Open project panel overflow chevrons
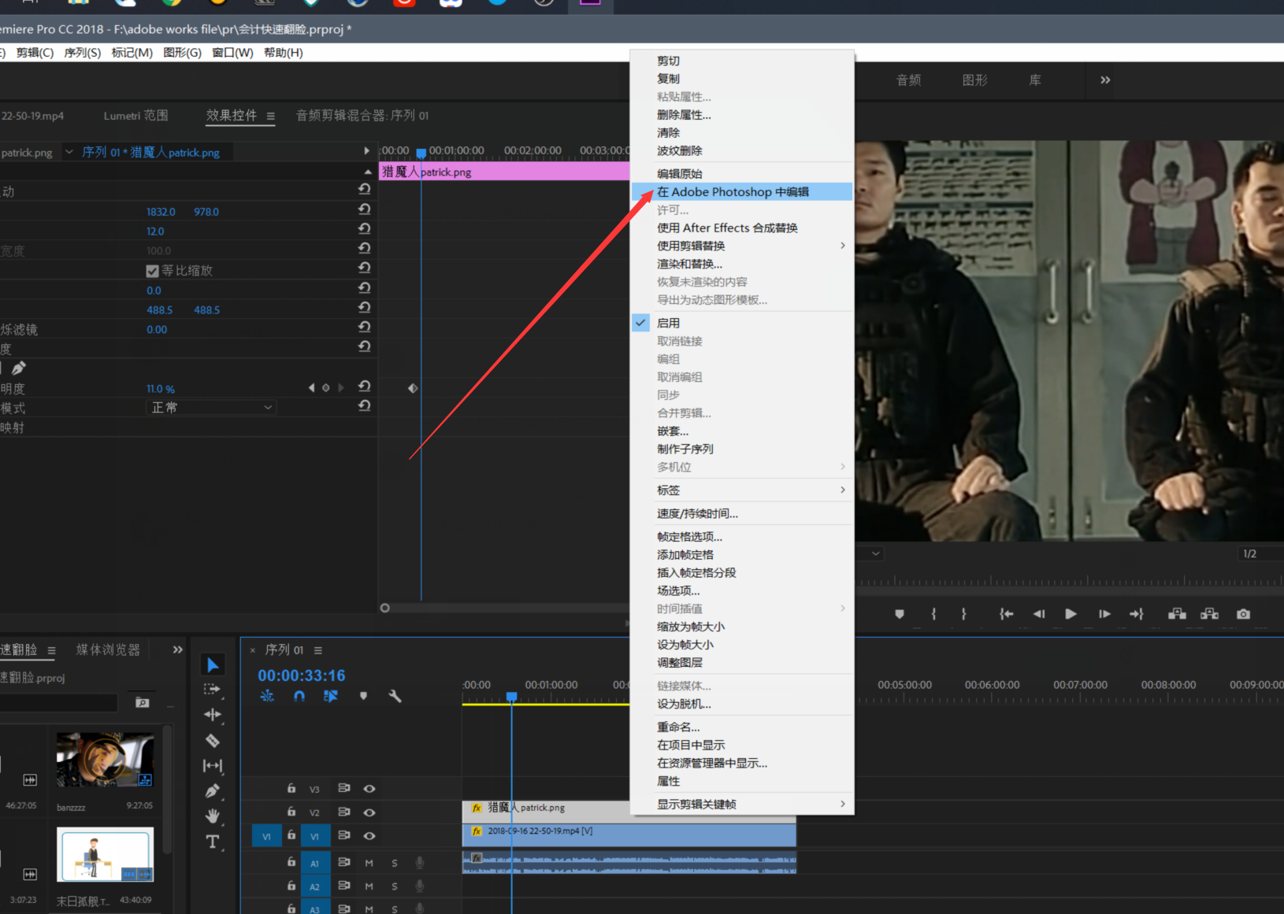1284x914 pixels. coord(177,649)
